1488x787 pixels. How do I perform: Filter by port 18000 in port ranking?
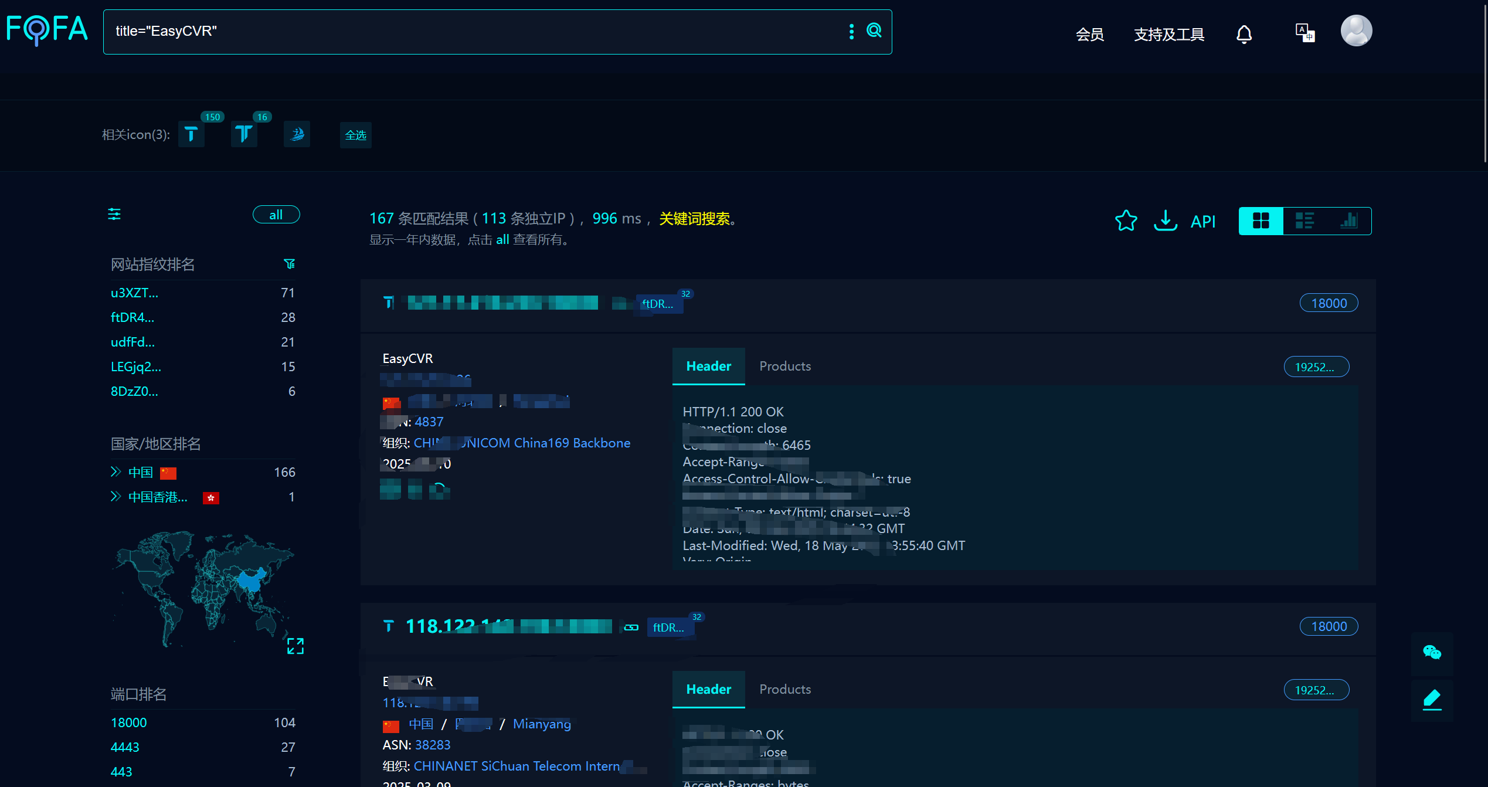(129, 722)
